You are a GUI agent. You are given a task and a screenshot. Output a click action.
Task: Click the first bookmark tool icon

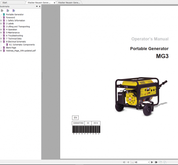pyautogui.click(x=2, y=11)
